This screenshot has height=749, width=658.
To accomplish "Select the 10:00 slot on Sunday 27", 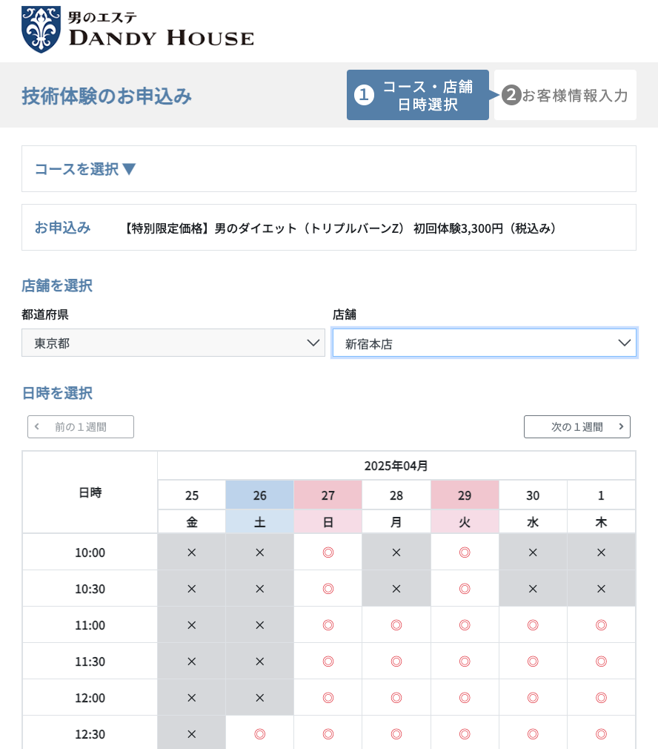I will 328,552.
